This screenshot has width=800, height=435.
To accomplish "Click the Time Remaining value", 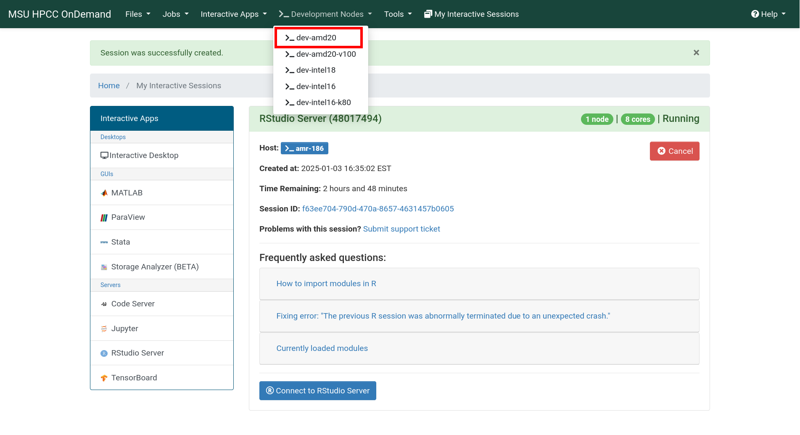I will click(365, 189).
